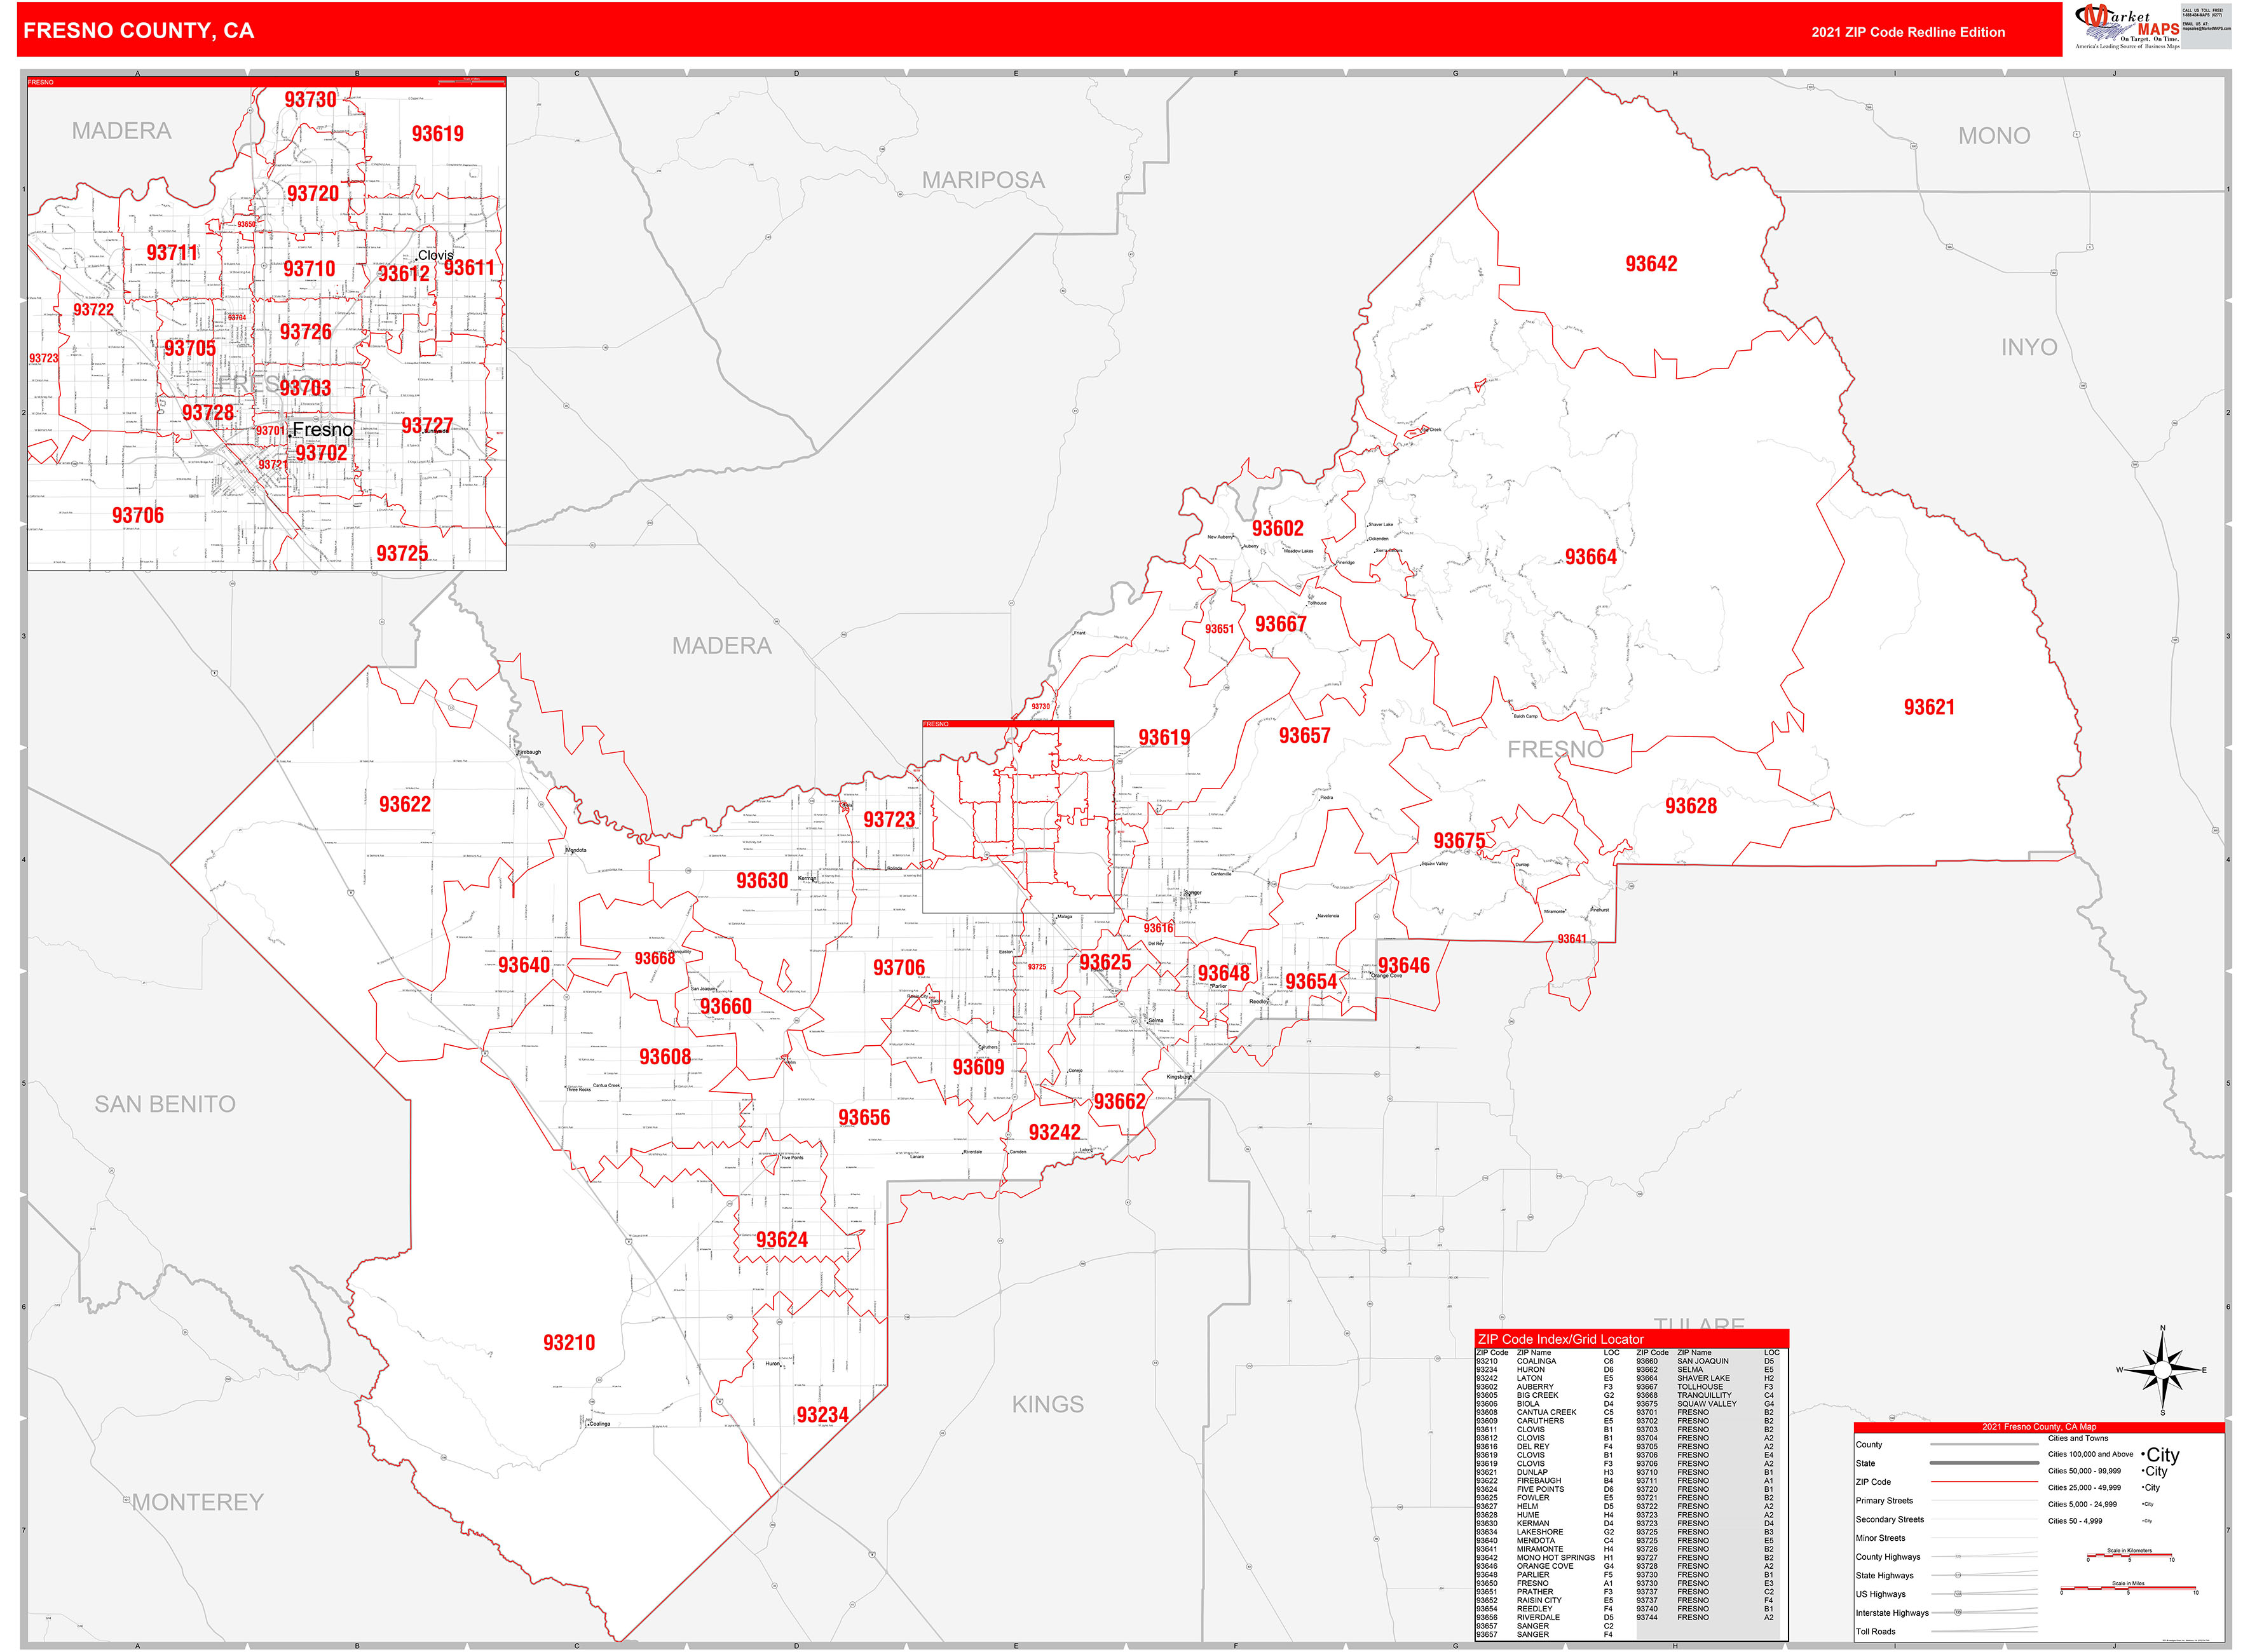Viewport: 2243px width, 1652px height.
Task: Click the County Highways marker symbol in legend
Action: 1958,1556
